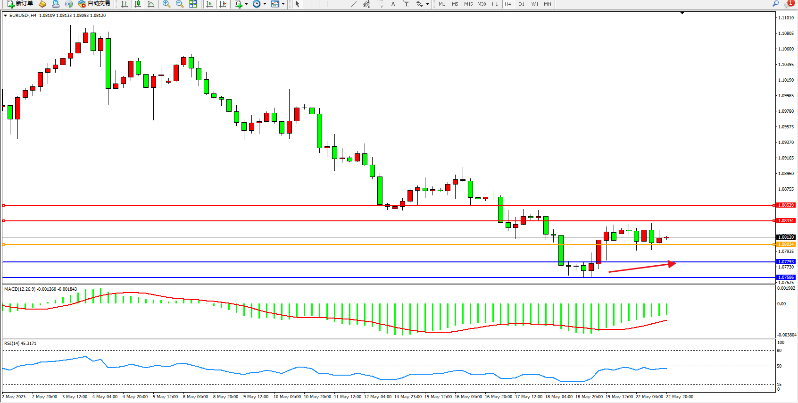Switch chart to bar chart mode

click(x=125, y=4)
